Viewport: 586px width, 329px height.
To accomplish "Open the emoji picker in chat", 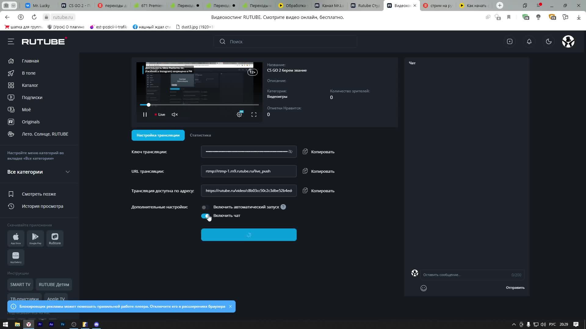I will click(423, 288).
